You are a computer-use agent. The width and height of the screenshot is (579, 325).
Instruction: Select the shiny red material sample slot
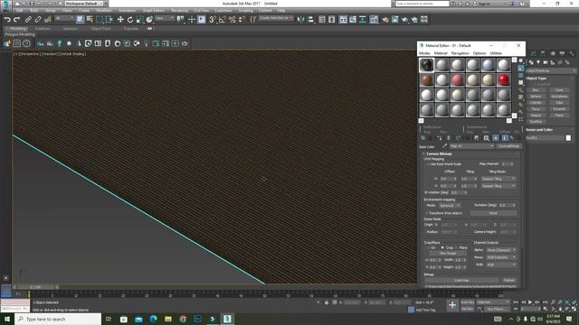coord(503,79)
